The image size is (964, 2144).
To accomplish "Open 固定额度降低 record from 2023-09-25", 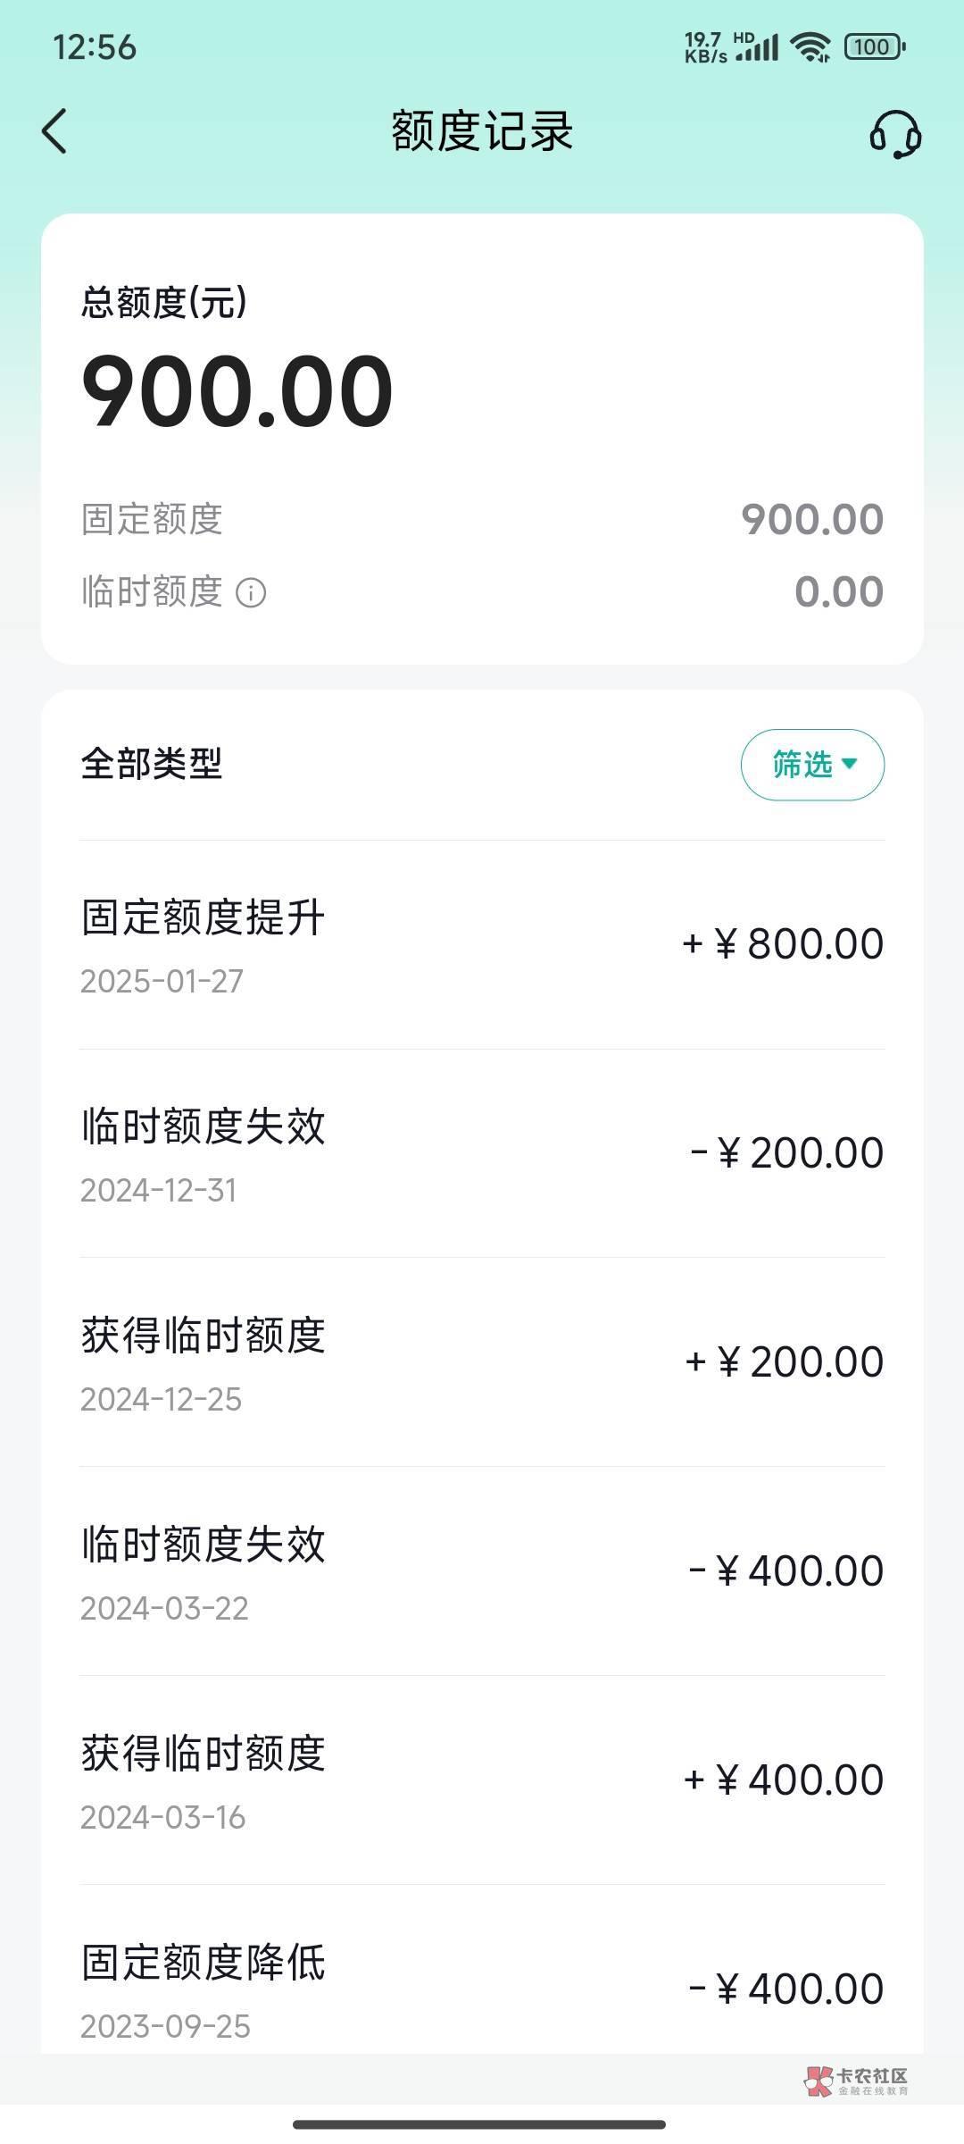I will pyautogui.click(x=482, y=1989).
